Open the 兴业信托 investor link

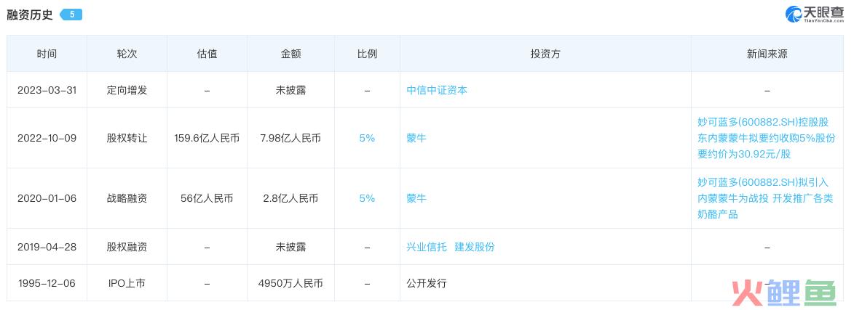point(427,247)
